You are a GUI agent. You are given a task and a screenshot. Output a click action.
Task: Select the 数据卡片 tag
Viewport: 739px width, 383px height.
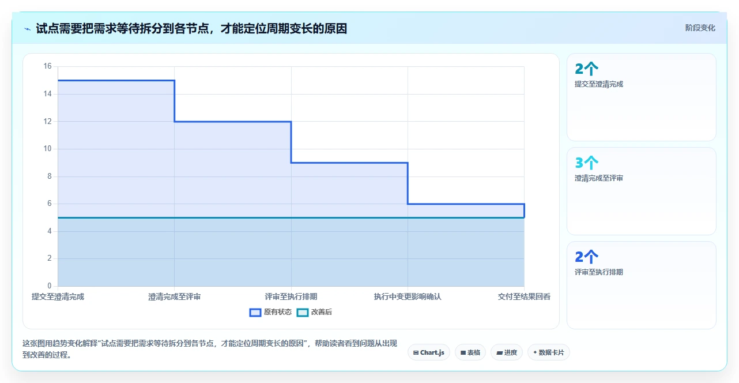[549, 352]
